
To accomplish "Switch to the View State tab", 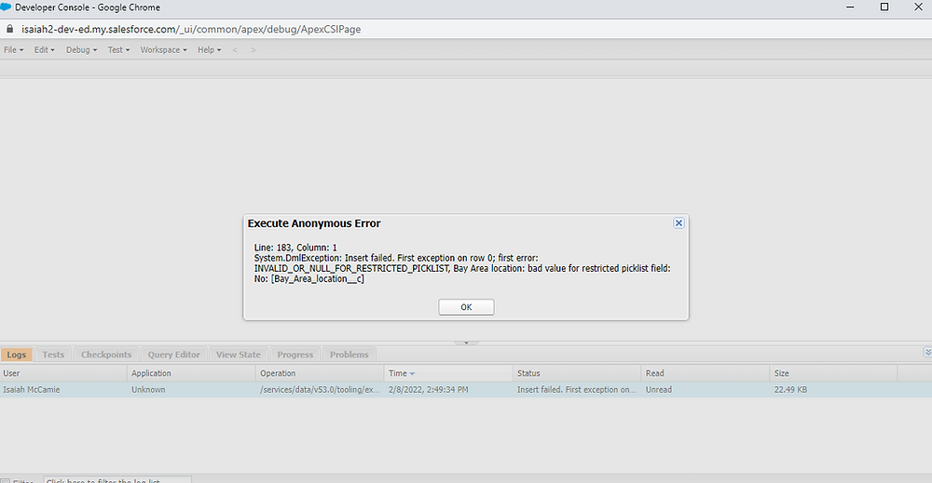I will [x=239, y=355].
